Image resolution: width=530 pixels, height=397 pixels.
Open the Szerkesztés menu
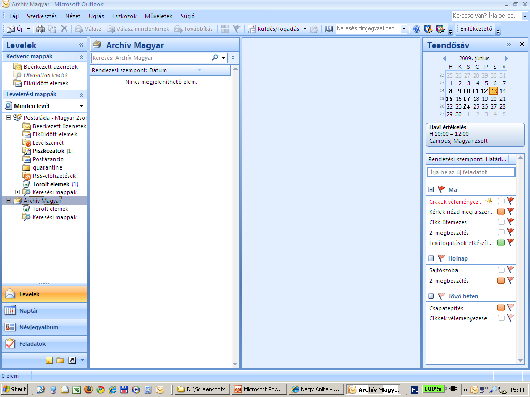point(42,16)
